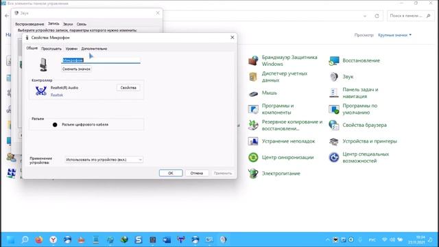The image size is (439, 247).
Task: Close the Свойства: Микрофон dialog
Action: point(232,37)
